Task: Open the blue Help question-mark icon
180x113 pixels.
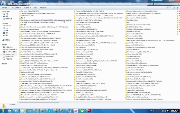Action: pos(177,8)
